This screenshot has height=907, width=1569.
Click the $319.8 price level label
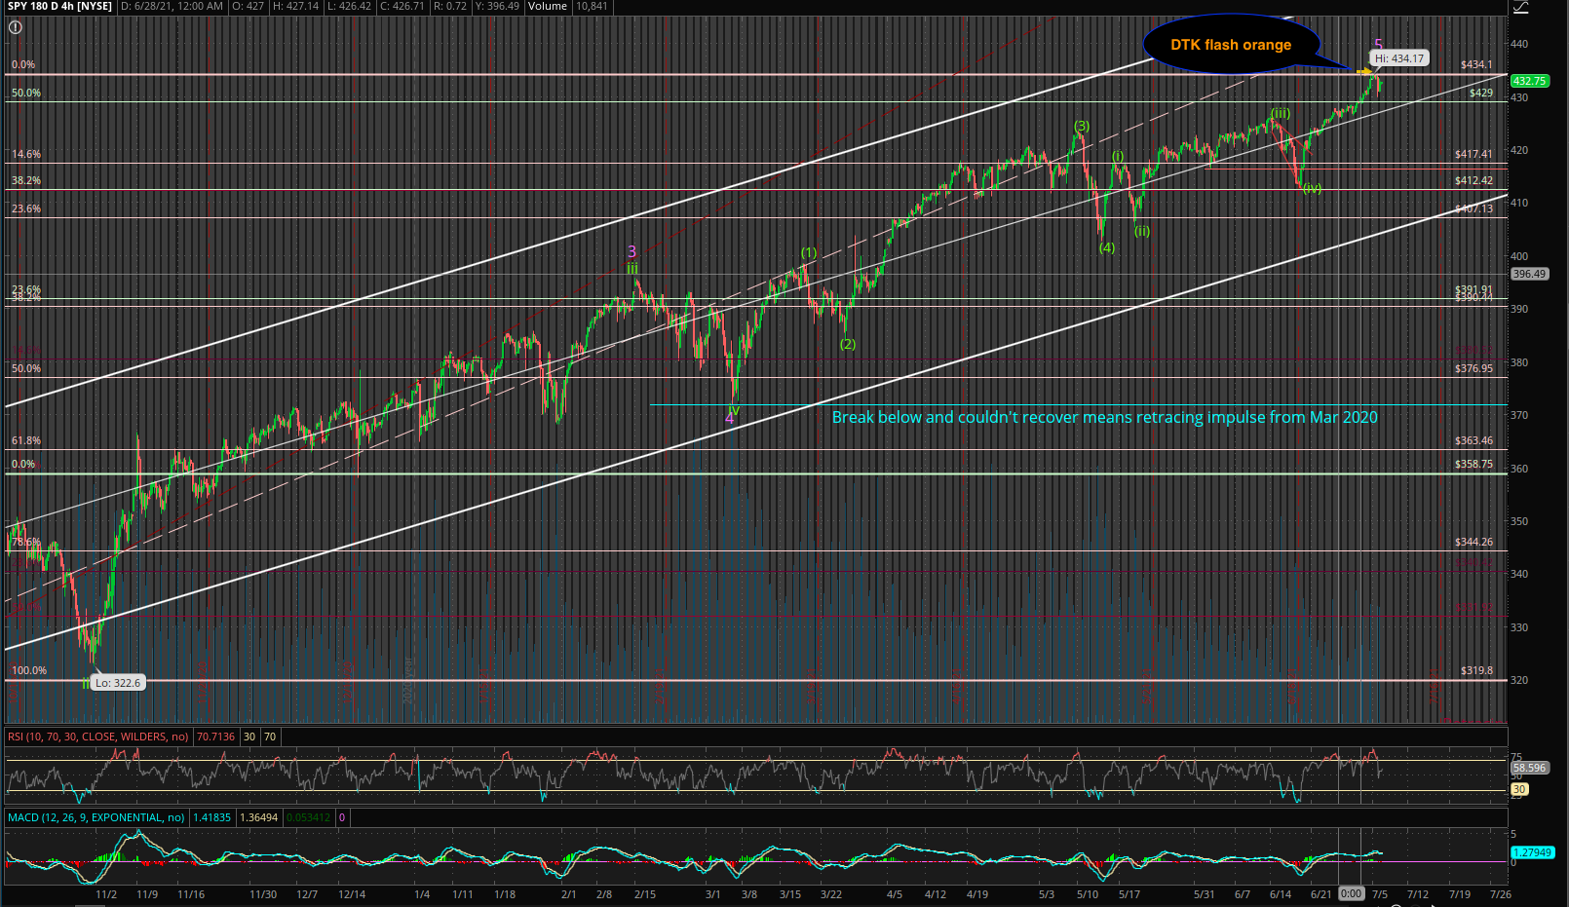[1476, 670]
